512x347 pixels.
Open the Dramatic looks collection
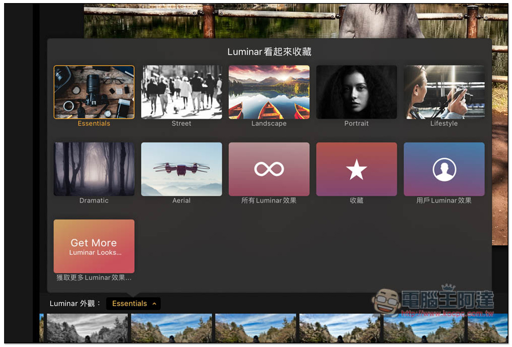pyautogui.click(x=94, y=169)
